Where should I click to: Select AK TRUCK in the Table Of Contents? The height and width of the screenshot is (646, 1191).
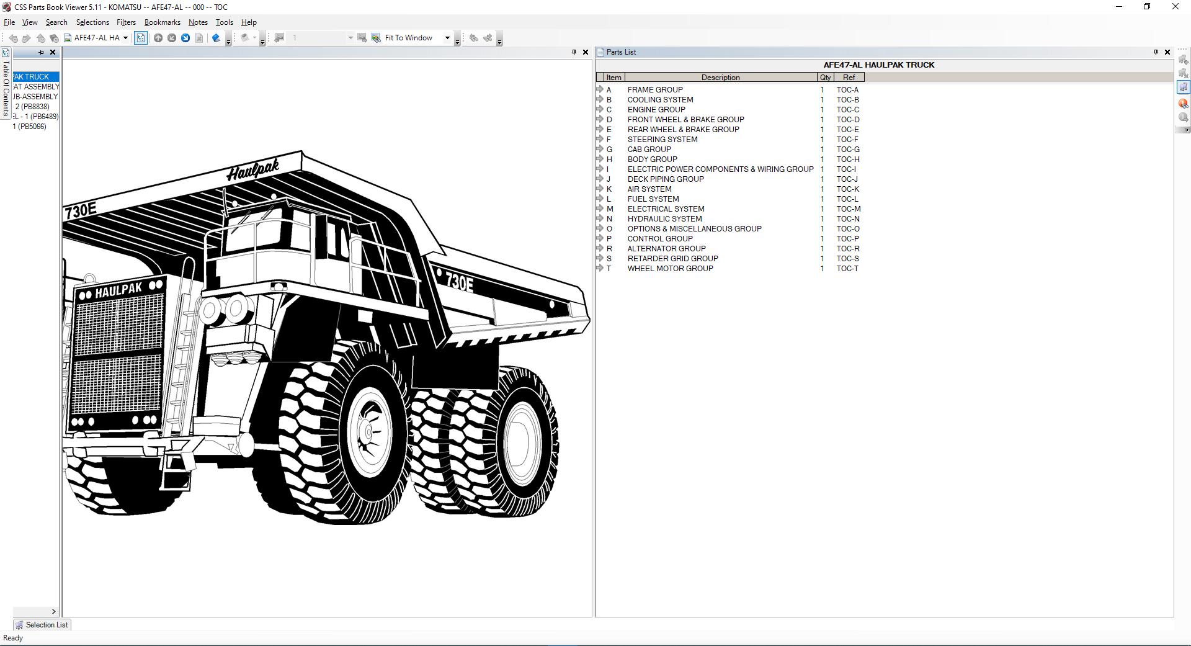(x=31, y=76)
